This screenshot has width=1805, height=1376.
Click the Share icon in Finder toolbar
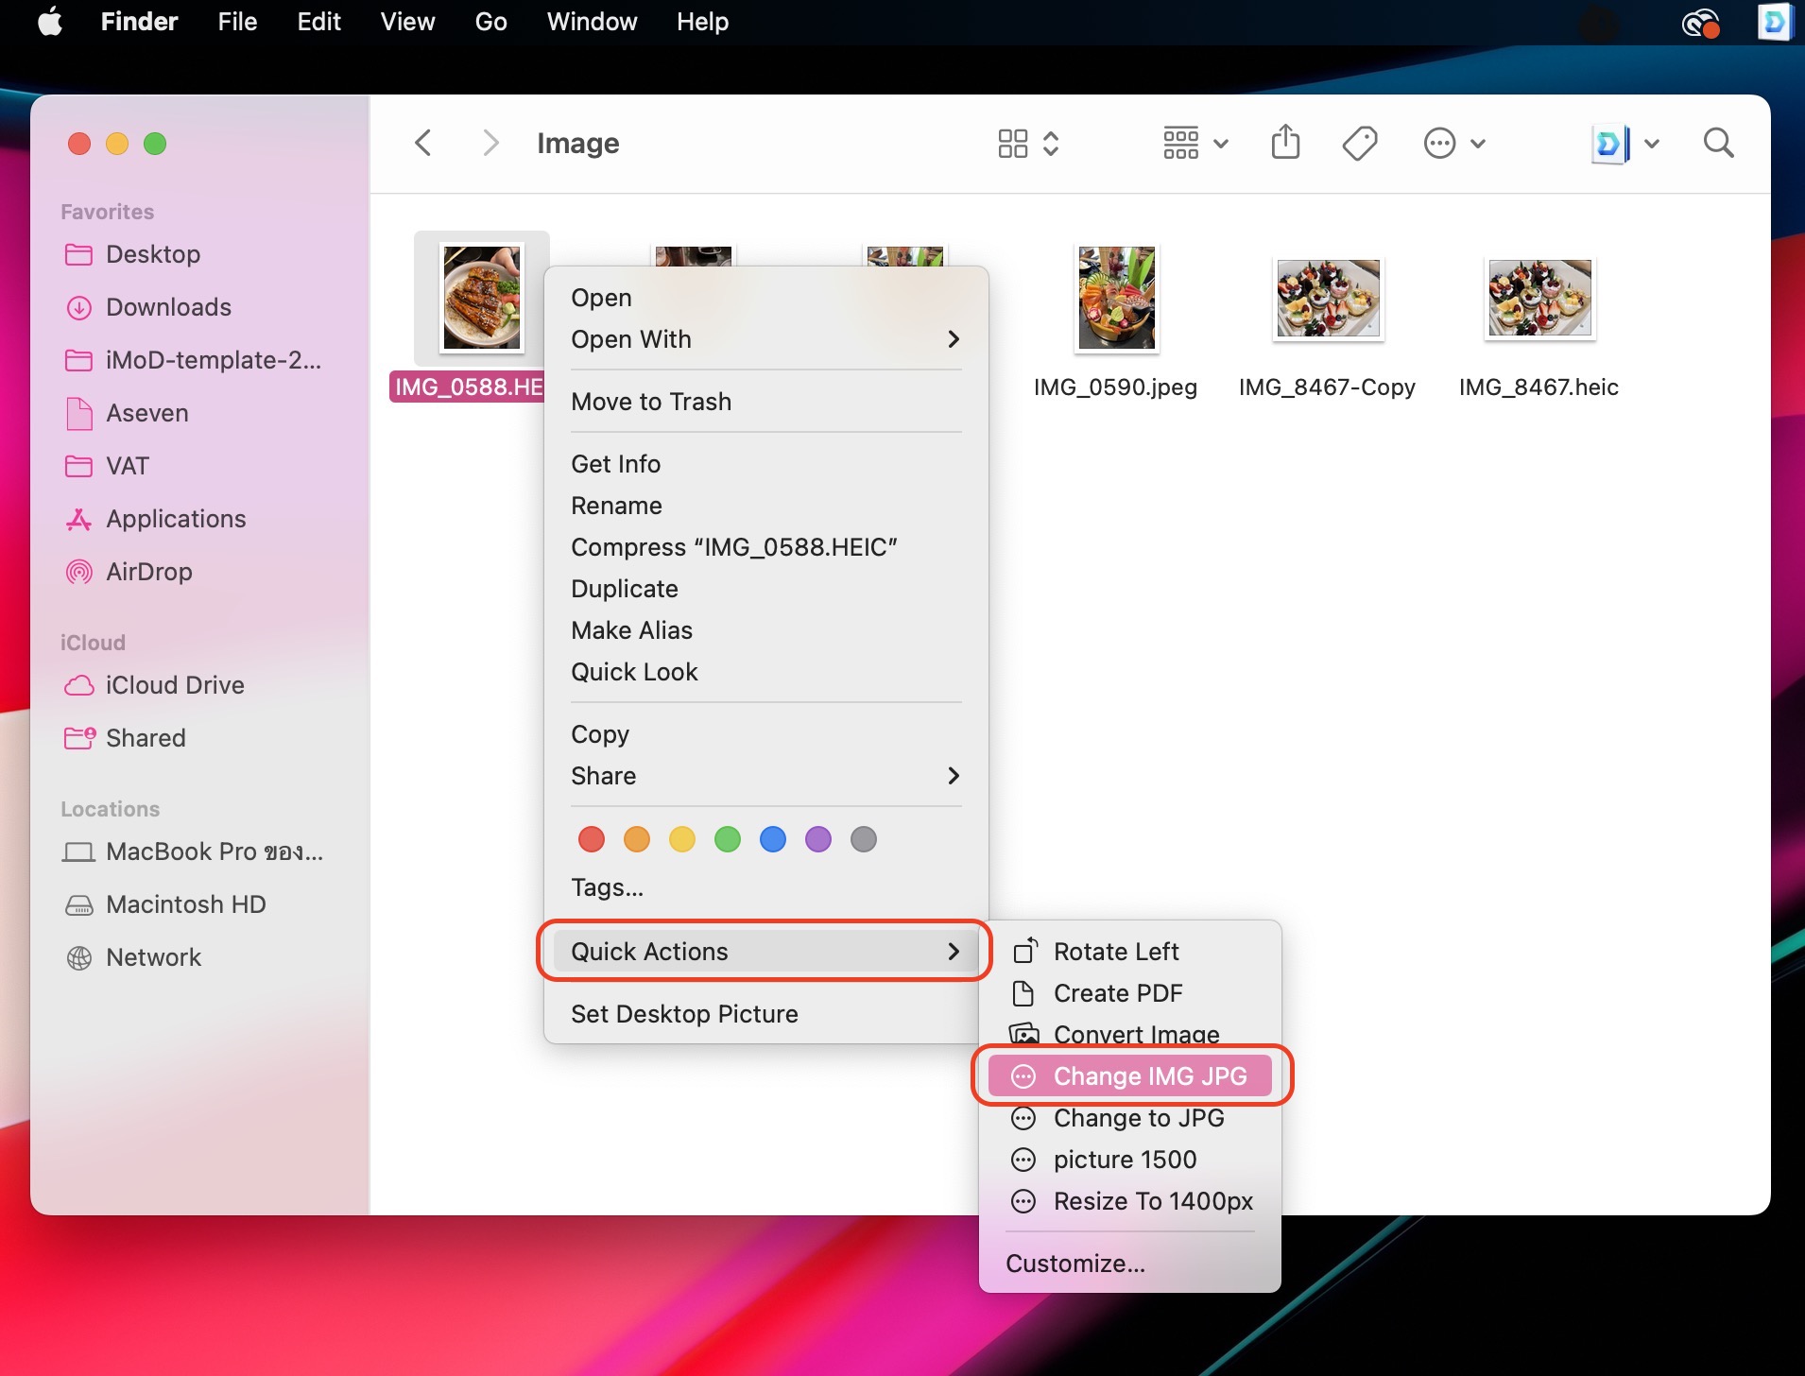pos(1285,144)
